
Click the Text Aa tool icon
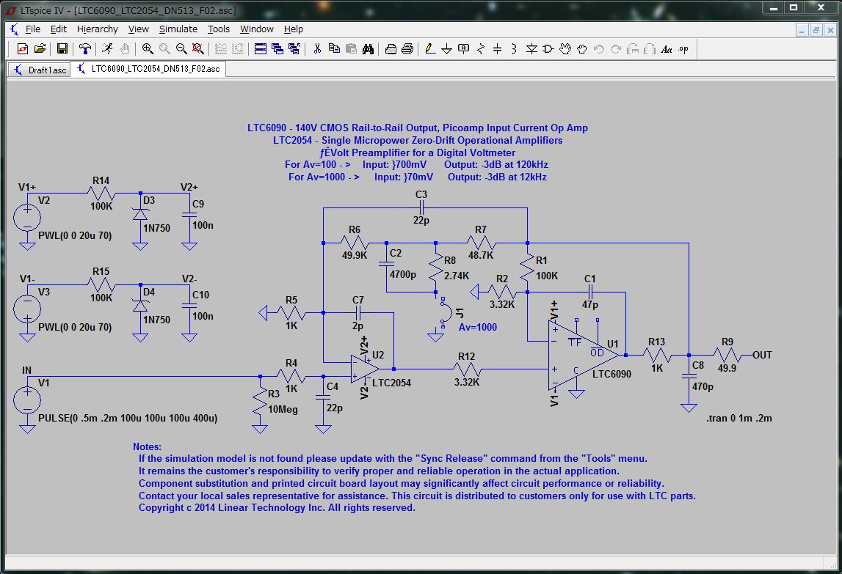(667, 49)
